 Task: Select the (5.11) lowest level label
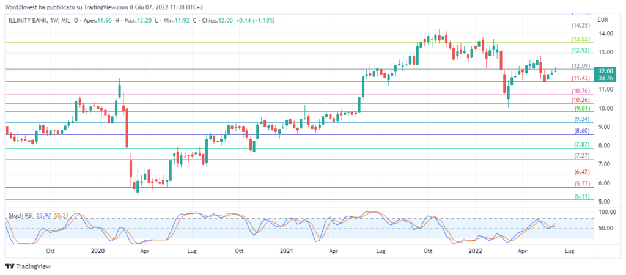(x=580, y=197)
